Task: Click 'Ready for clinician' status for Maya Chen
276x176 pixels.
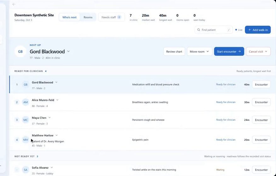Action: point(226,120)
